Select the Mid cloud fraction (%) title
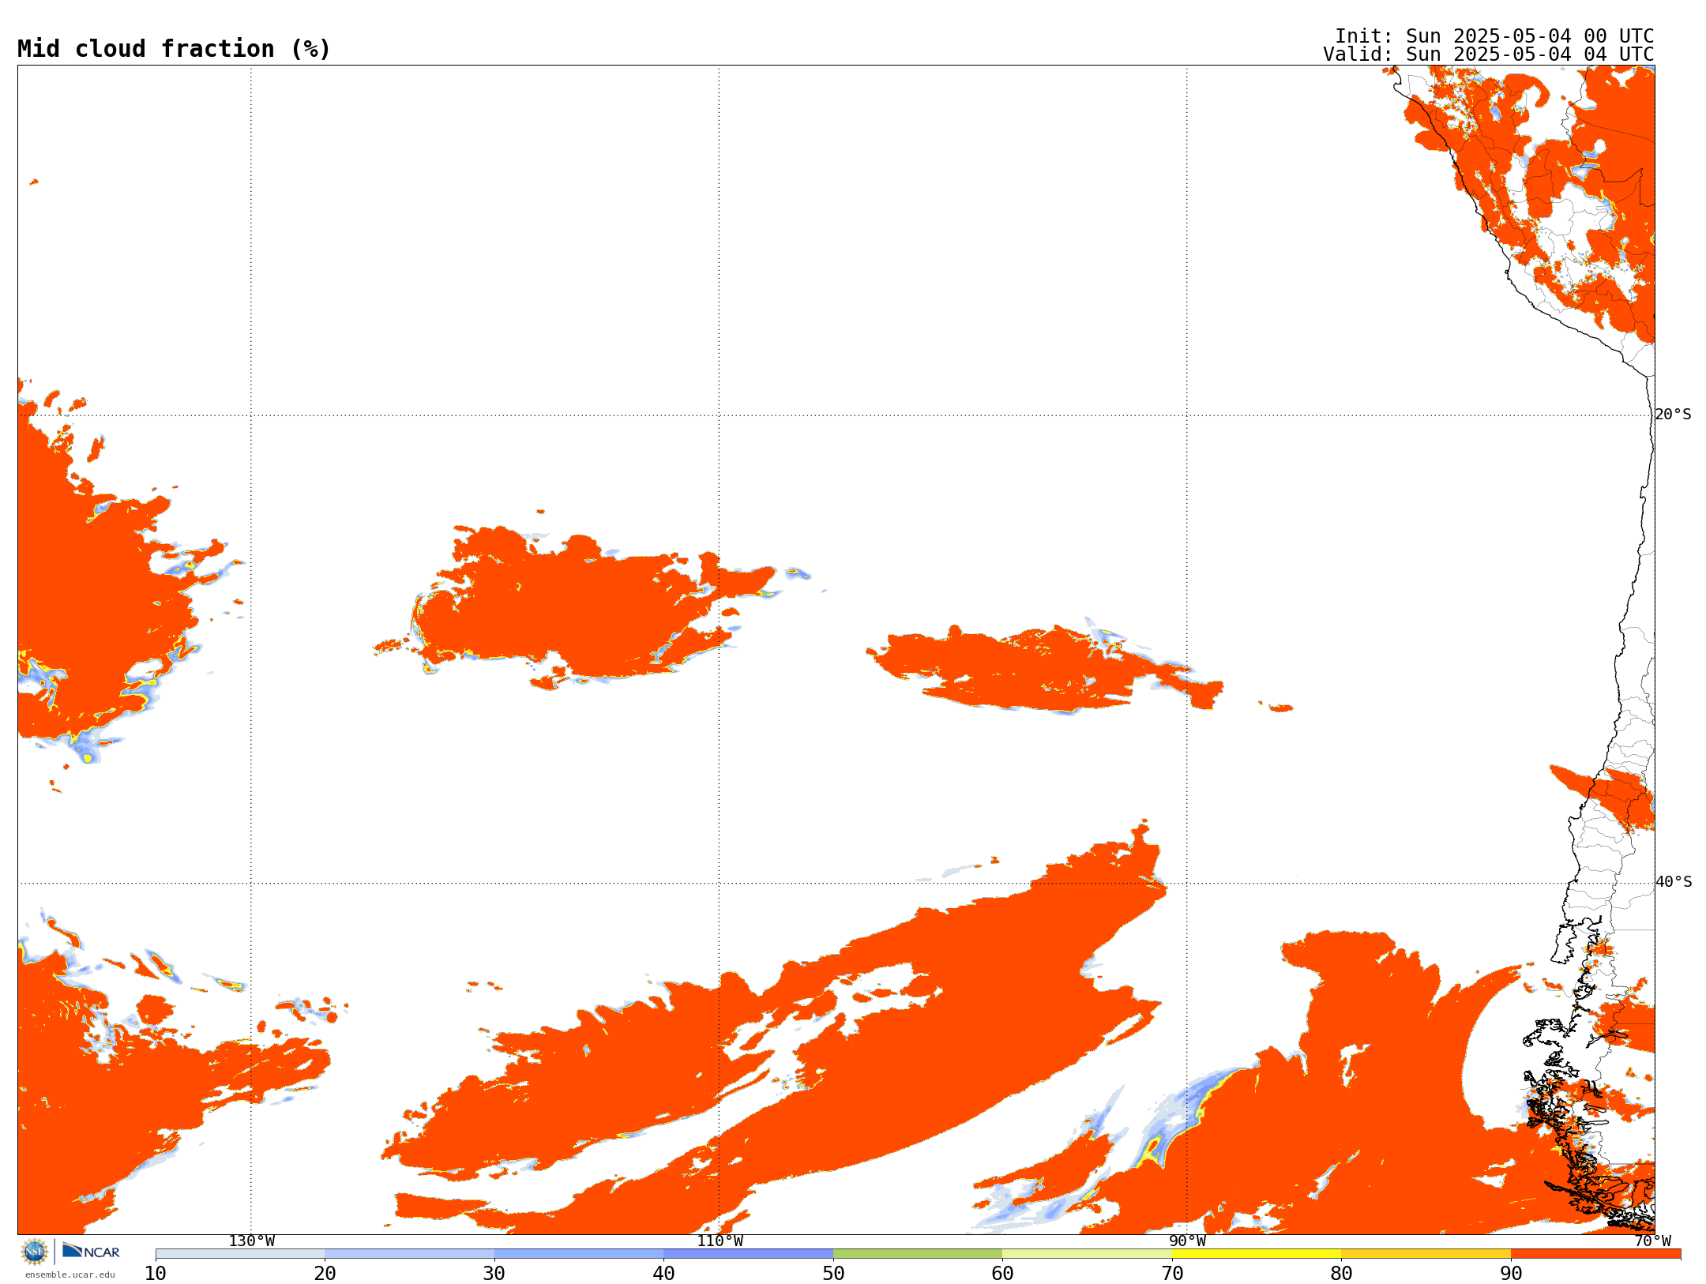Image resolution: width=1706 pixels, height=1284 pixels. click(174, 49)
